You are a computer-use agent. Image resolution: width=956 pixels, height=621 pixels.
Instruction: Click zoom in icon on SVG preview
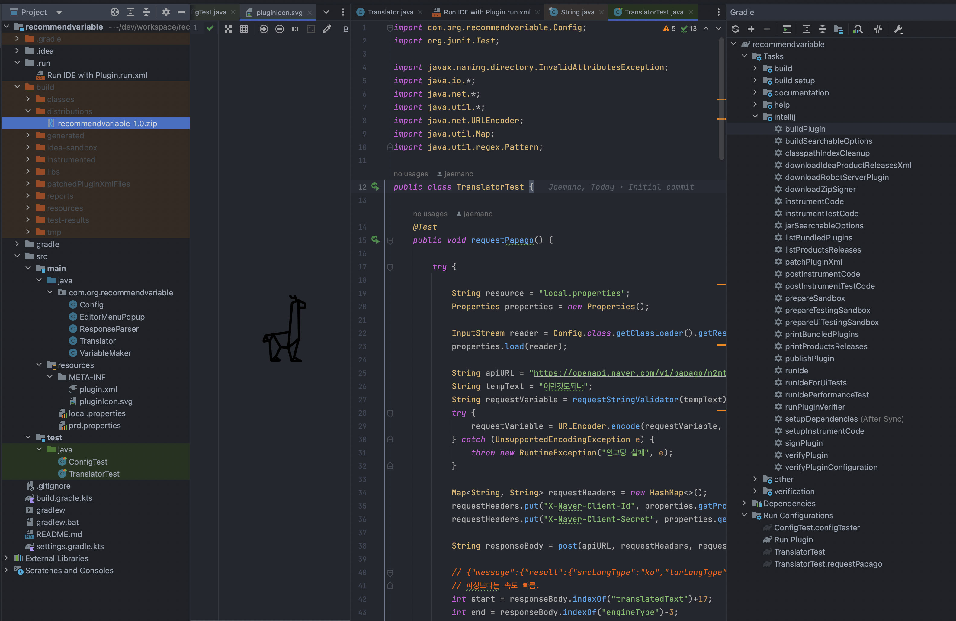[264, 29]
